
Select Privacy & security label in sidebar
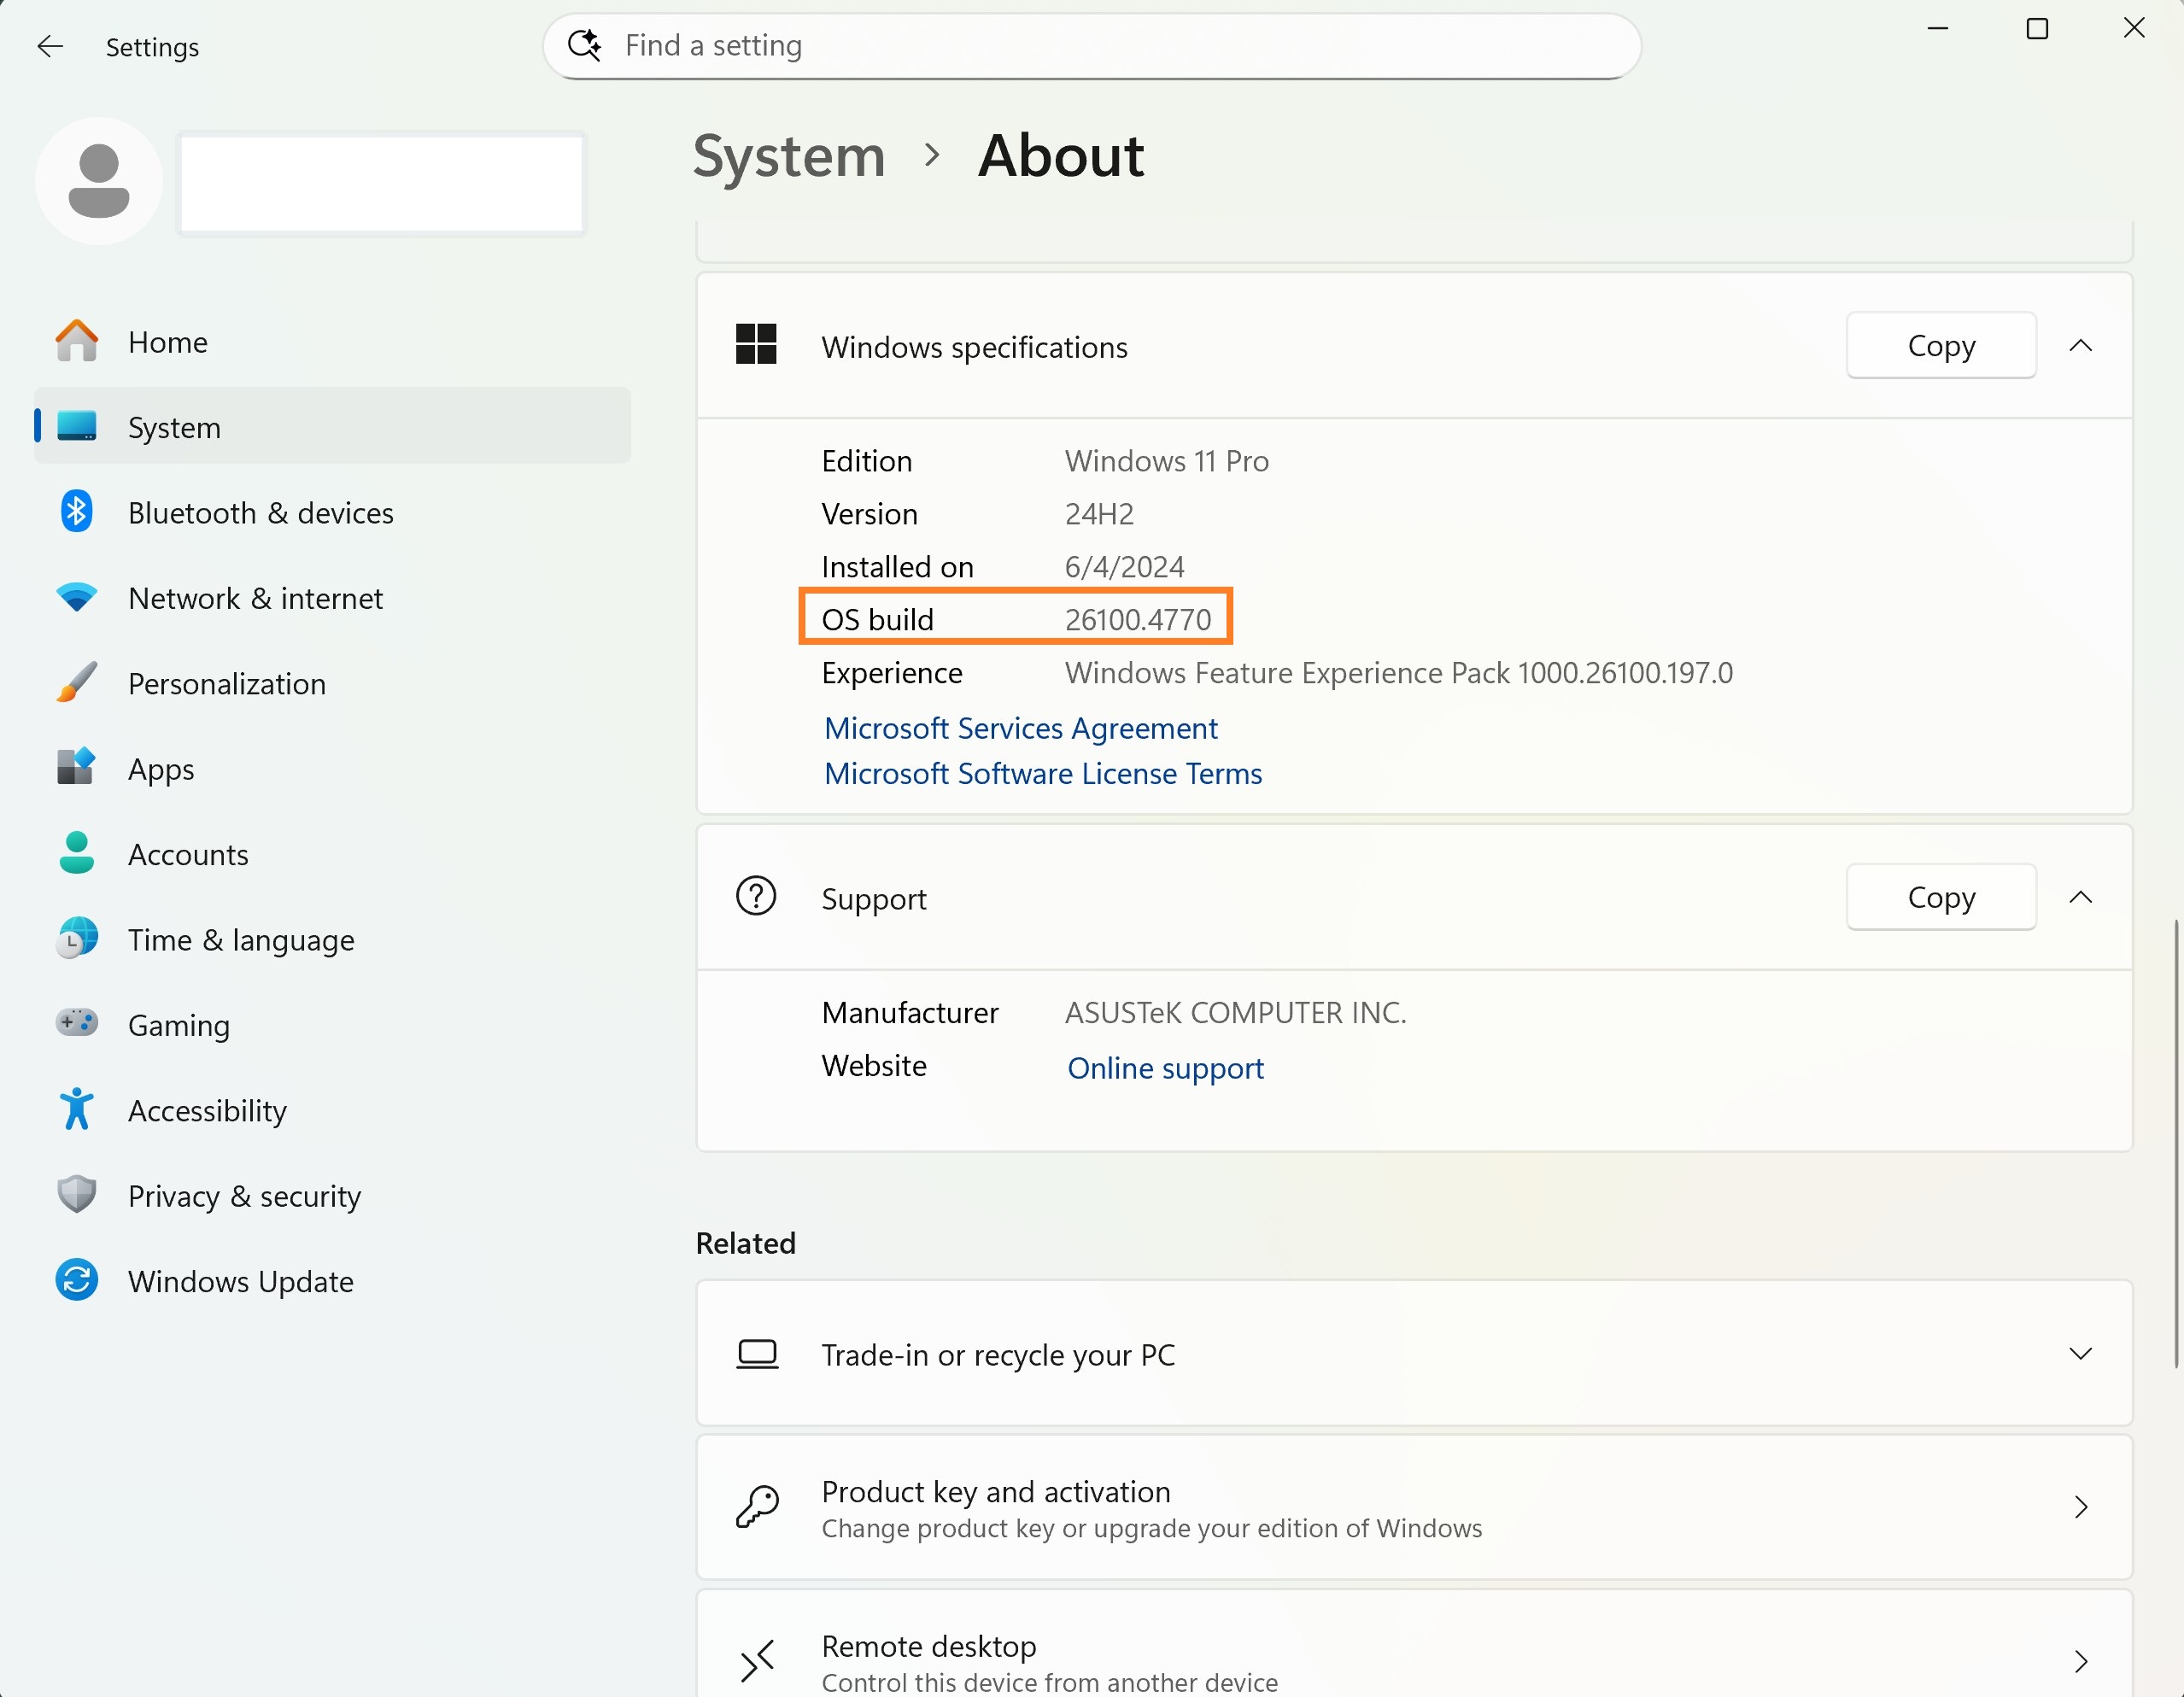click(245, 1196)
